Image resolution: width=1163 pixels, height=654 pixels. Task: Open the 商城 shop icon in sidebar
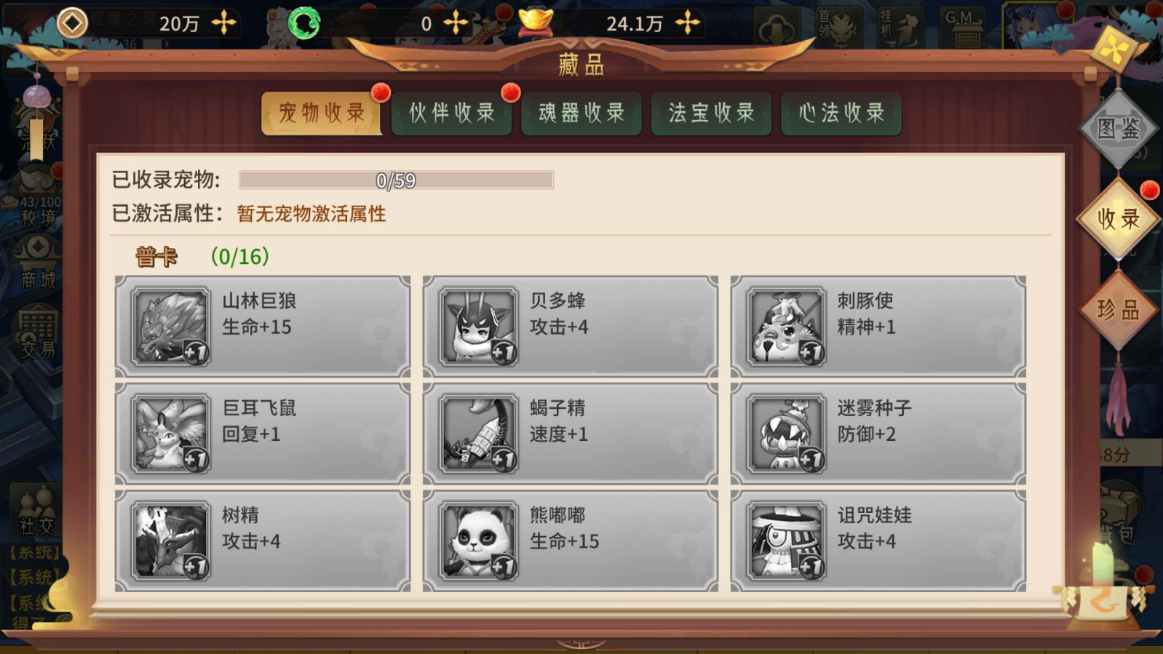point(39,263)
